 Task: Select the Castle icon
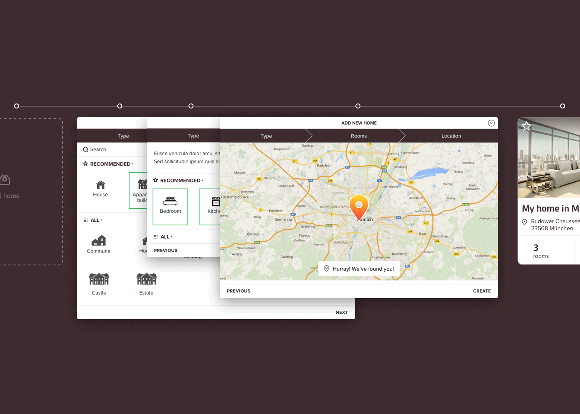tap(99, 279)
